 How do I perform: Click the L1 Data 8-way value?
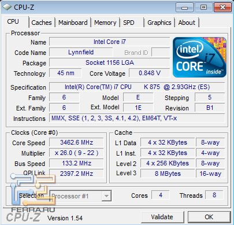(210, 142)
